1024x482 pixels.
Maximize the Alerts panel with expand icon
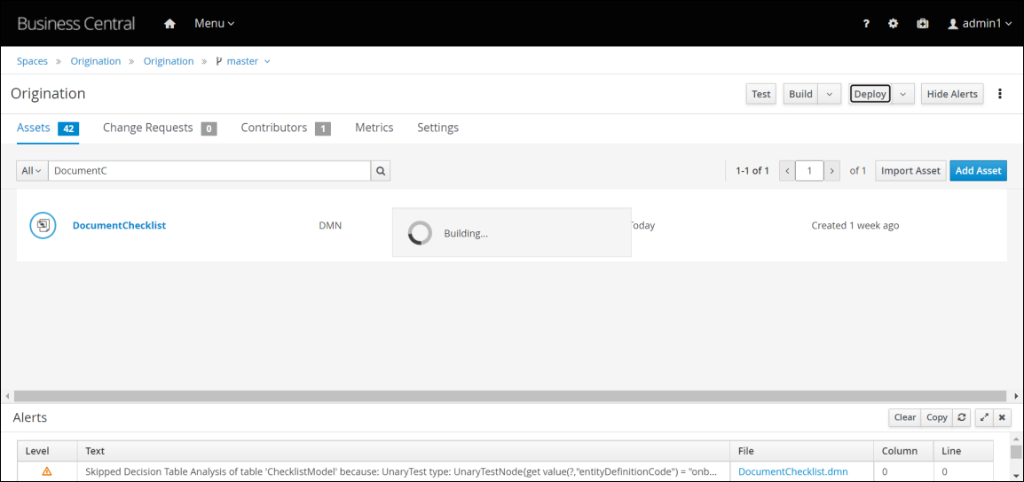click(x=984, y=417)
